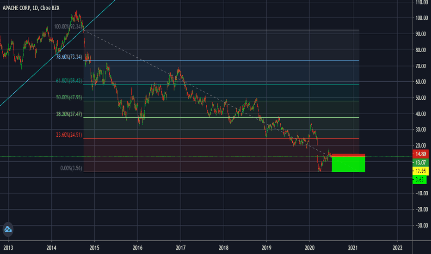Viewport: 431px width, 254px height.
Task: Click the APACHE CORP, 1D, Cboe BZX title
Action: point(31,8)
